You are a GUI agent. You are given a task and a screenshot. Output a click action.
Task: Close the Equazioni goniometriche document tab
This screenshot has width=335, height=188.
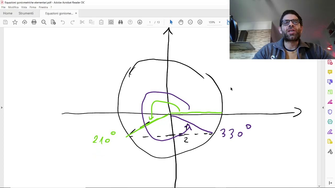coord(76,13)
